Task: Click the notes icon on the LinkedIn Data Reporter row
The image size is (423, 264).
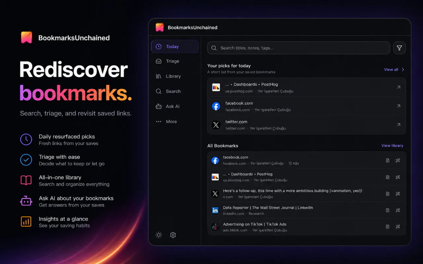Action: tap(388, 210)
